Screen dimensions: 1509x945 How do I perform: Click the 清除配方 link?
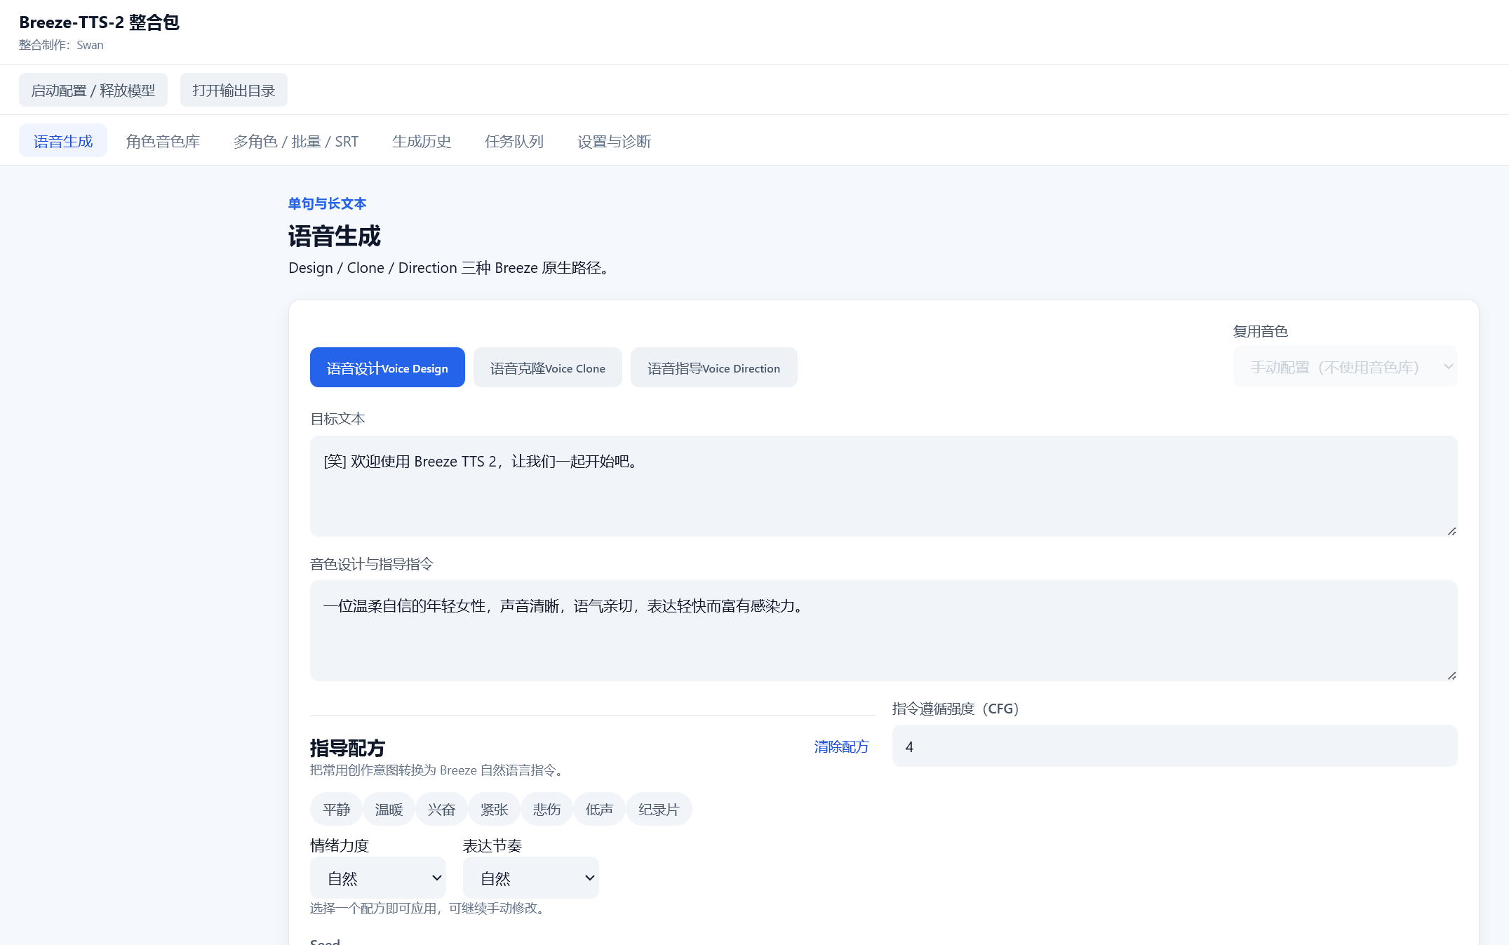click(x=842, y=746)
